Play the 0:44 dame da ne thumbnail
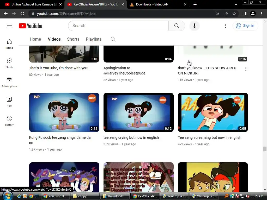This screenshot has height=200, width=267. pos(64,112)
